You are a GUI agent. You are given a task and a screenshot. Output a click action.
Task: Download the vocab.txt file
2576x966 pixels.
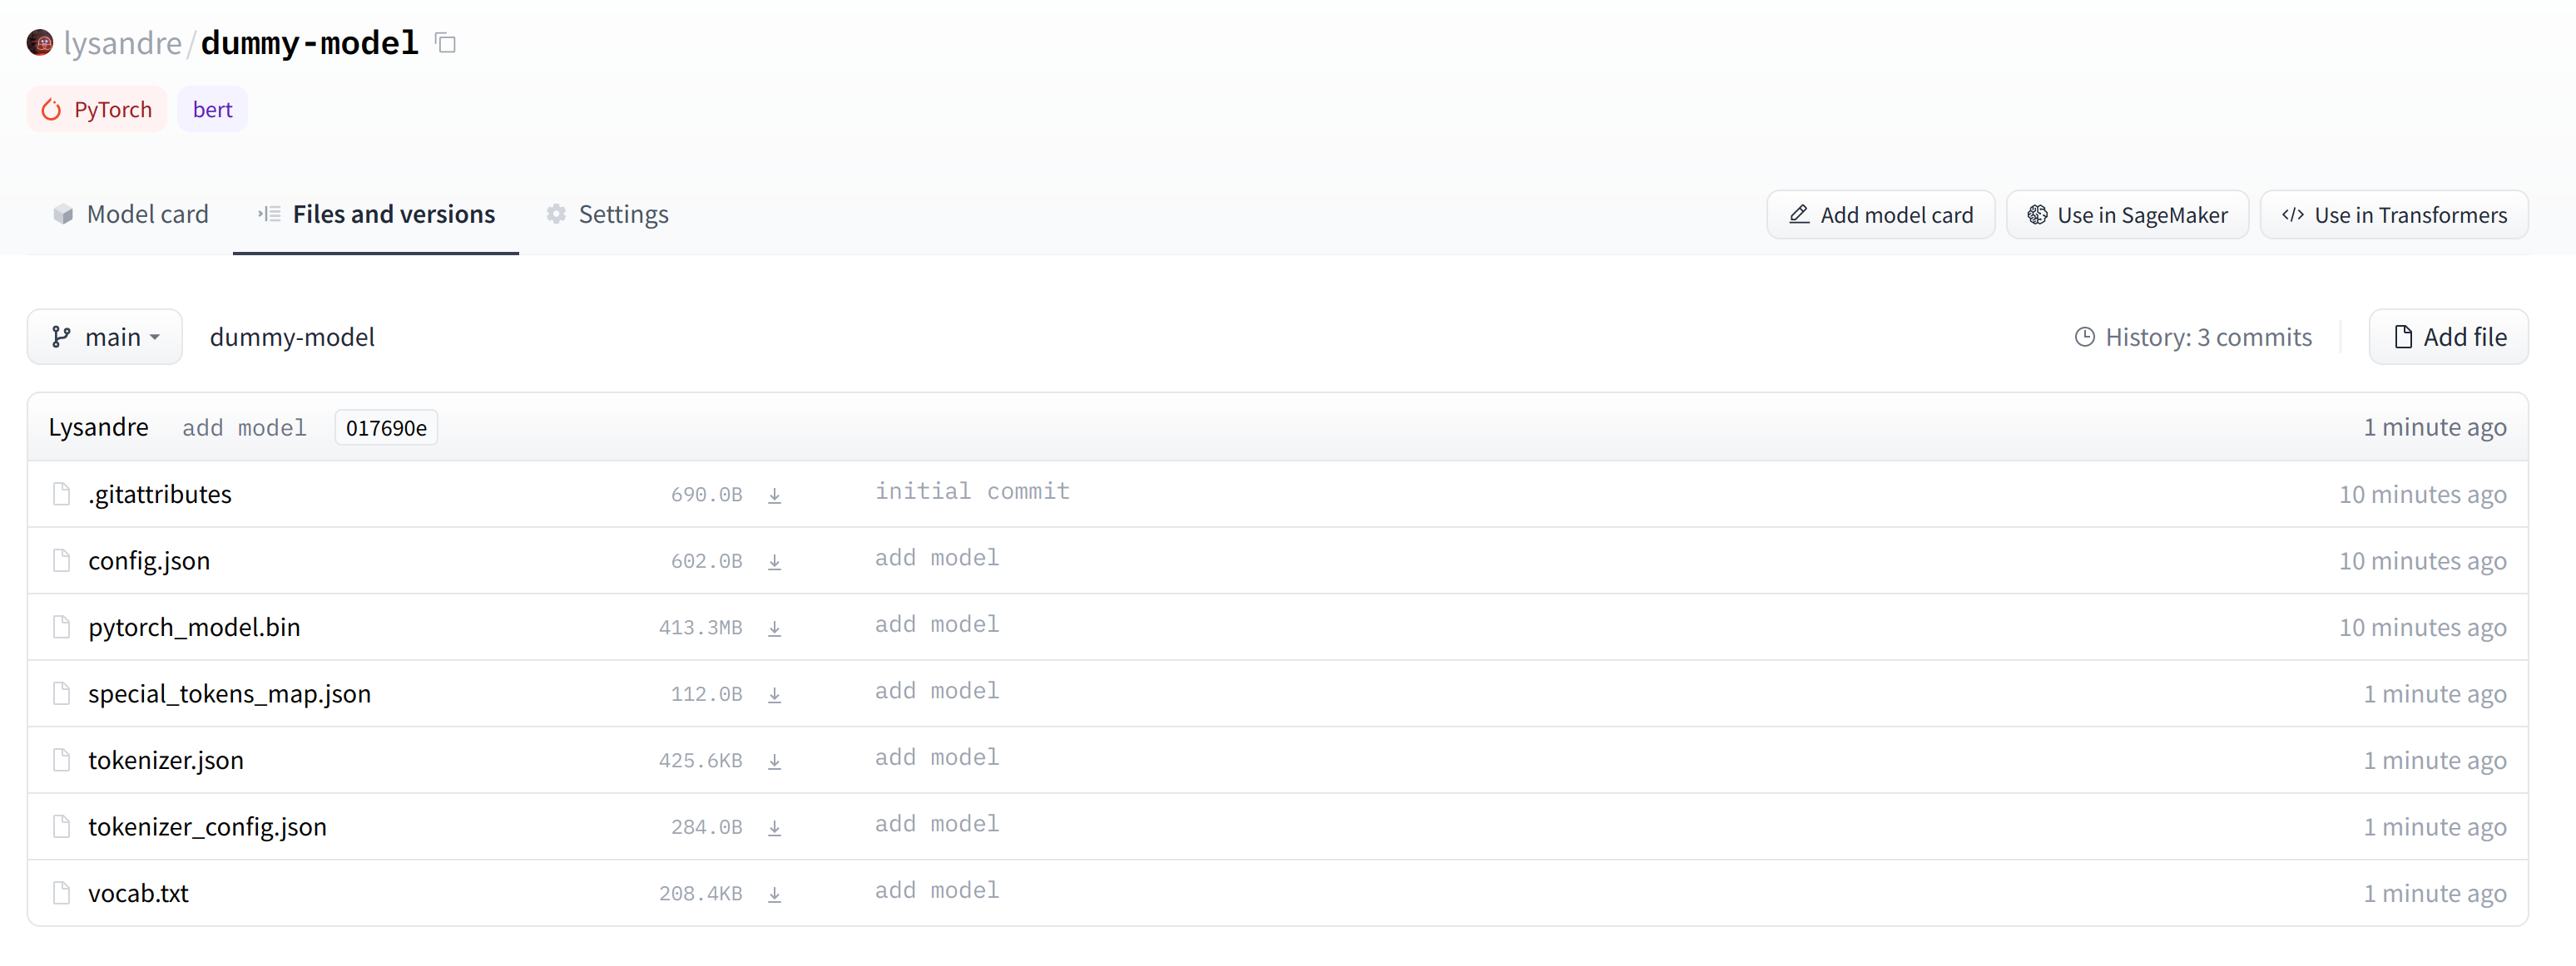[x=775, y=893]
